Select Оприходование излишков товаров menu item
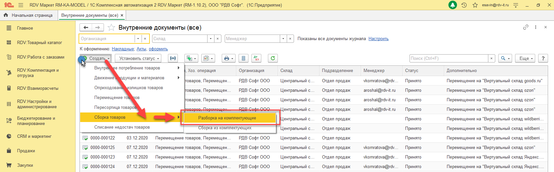Image resolution: width=554 pixels, height=172 pixels. click(x=132, y=87)
